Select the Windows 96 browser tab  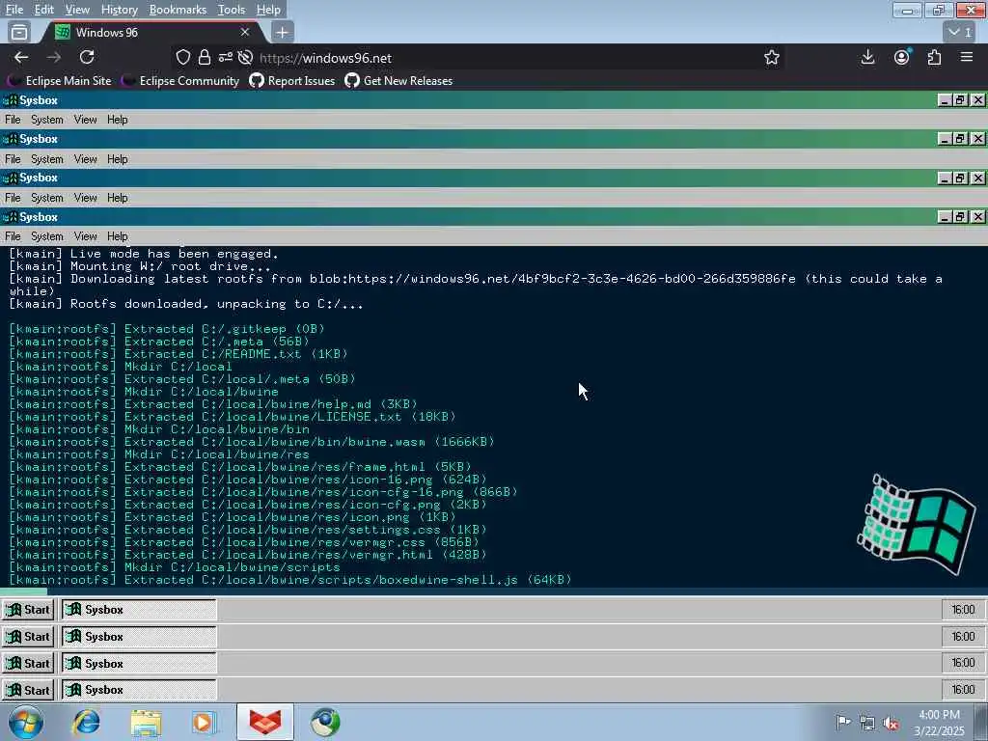(151, 32)
